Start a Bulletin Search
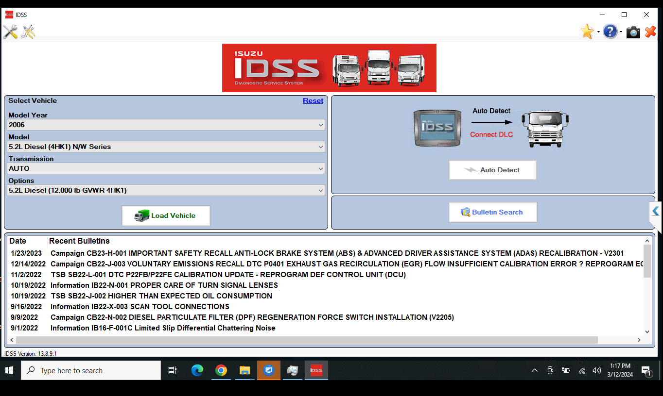The width and height of the screenshot is (663, 396). point(493,212)
